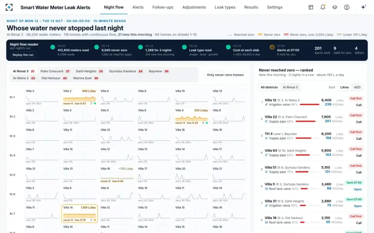Screen dimensions: 374x233
Task: Open Villa 4 card showing 520 L/day
Action: coord(191,116)
